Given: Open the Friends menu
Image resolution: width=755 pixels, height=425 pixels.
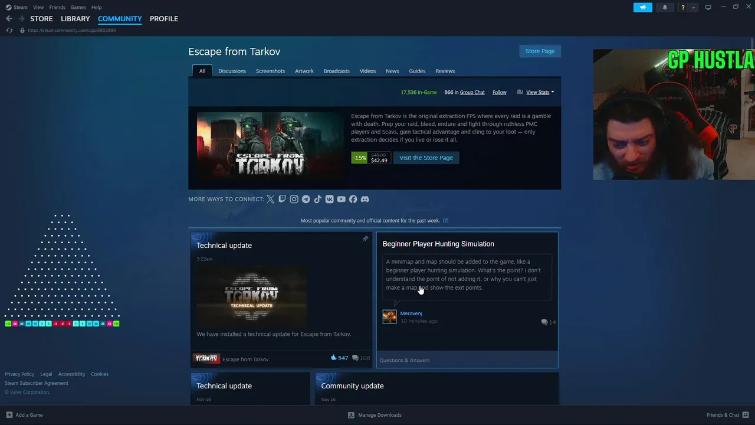Looking at the screenshot, I should tap(57, 7).
